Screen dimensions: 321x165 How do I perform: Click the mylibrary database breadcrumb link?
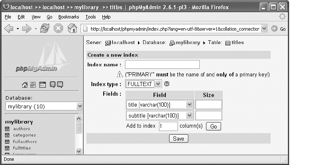pos(188,42)
